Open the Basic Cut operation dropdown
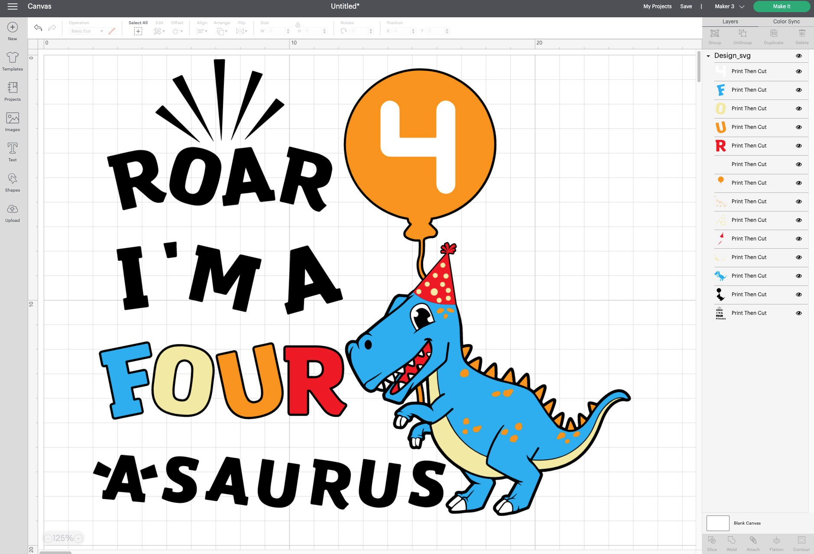This screenshot has width=814, height=554. pyautogui.click(x=87, y=31)
